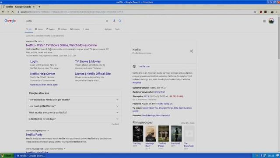
Task: Open the Google account avatar
Action: click(x=271, y=21)
